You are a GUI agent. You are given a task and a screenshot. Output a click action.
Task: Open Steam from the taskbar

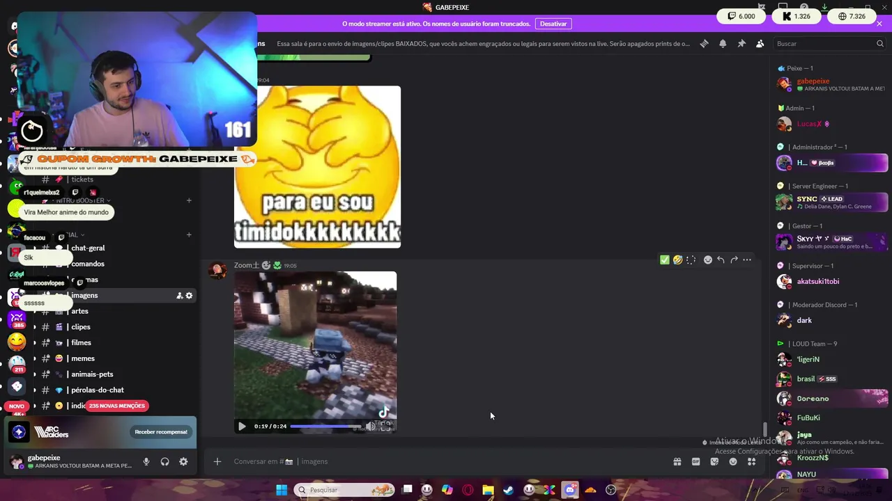[x=509, y=490]
